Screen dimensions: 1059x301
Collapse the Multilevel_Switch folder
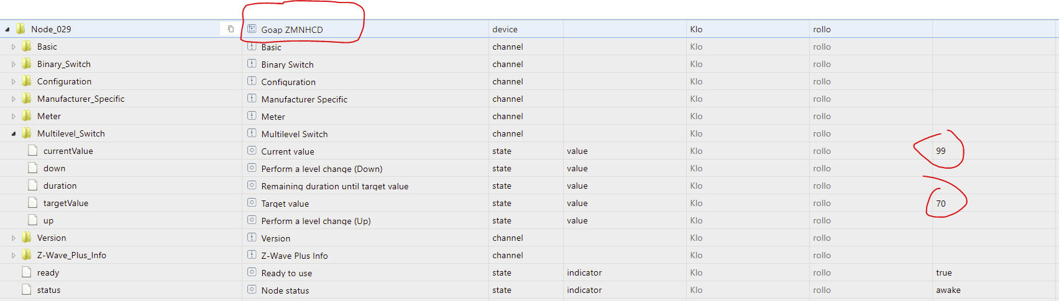click(x=14, y=133)
